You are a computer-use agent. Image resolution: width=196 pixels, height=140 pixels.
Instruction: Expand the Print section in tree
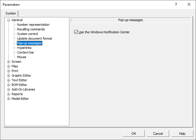[9, 71]
